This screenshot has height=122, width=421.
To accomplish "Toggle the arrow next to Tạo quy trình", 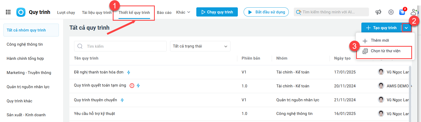I will point(406,28).
